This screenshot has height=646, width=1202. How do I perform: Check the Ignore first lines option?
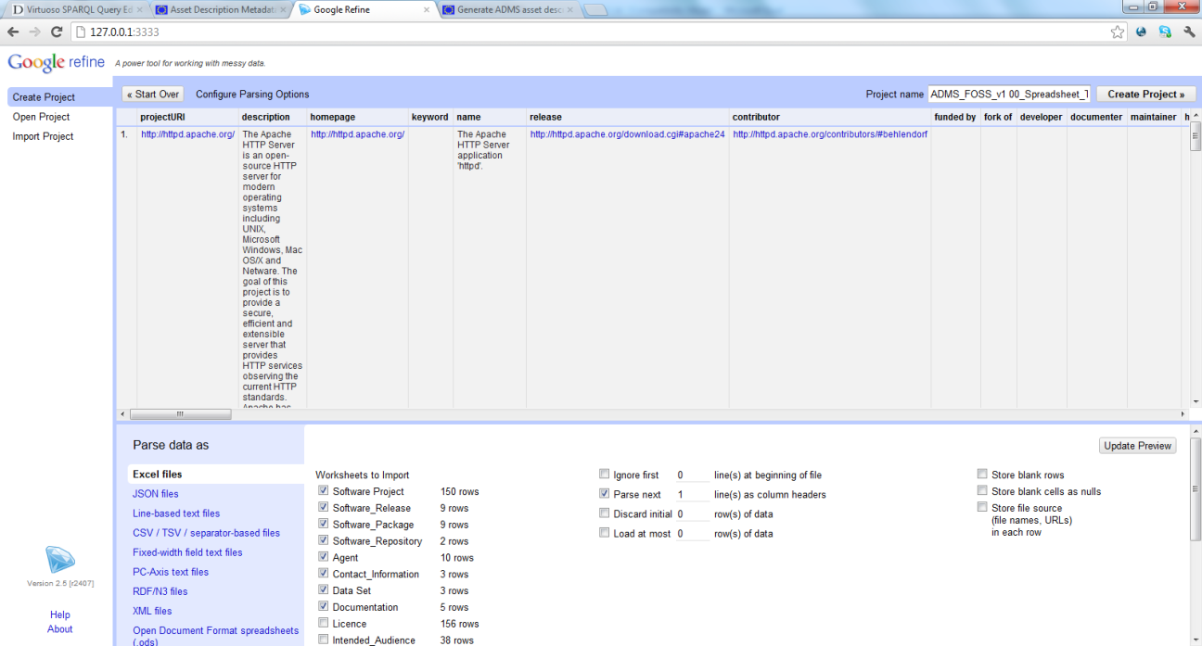coord(605,475)
